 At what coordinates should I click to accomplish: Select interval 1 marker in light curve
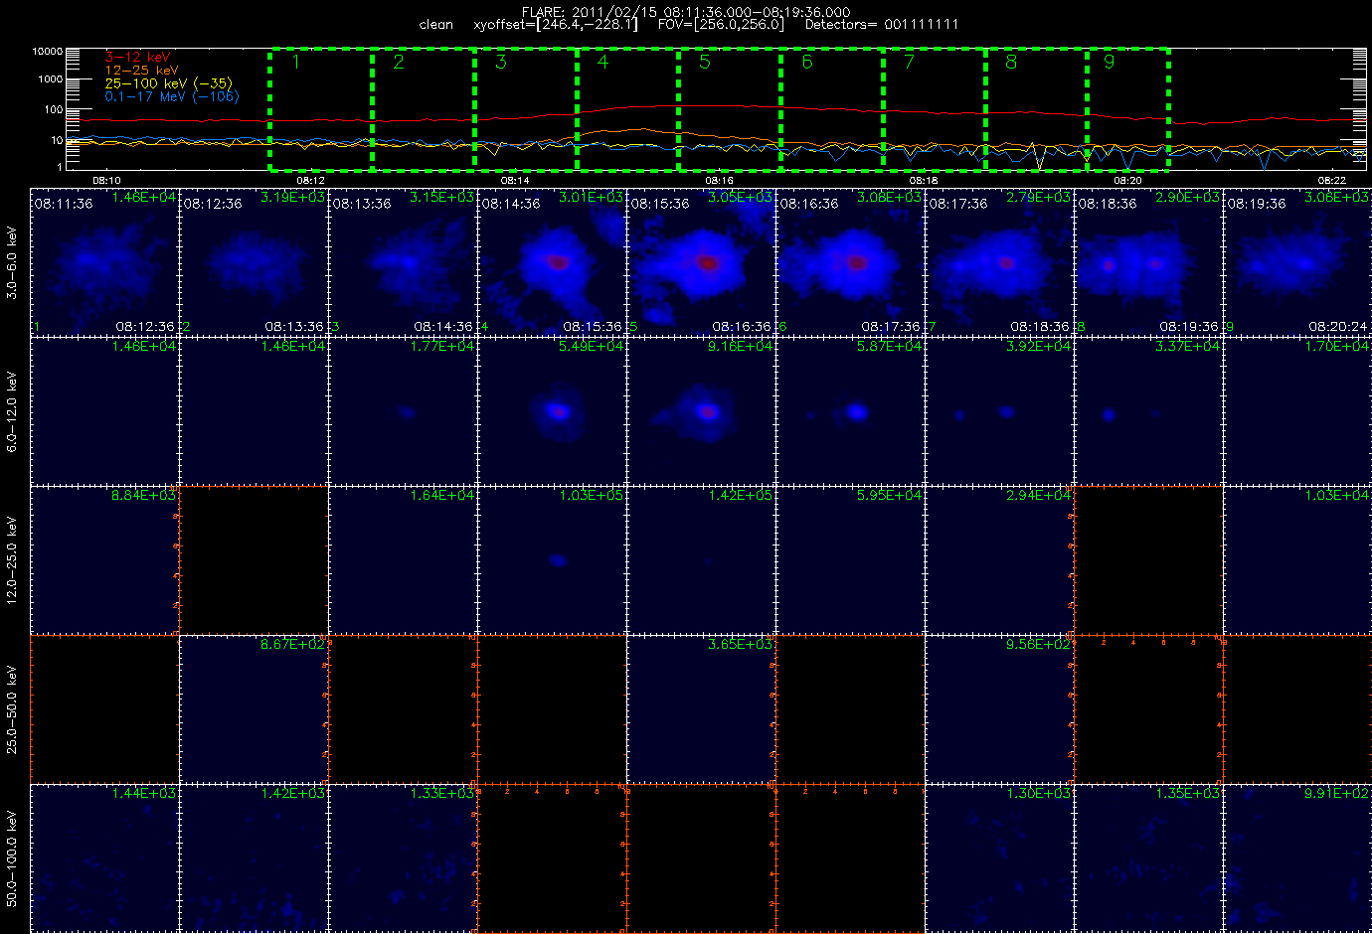coord(296,62)
